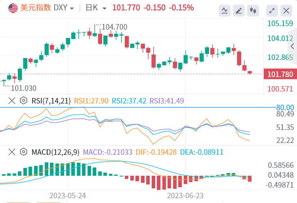Image resolution: width=297 pixels, height=203 pixels.
Task: Remove the RSI indicator with X
Action: (x=12, y=101)
